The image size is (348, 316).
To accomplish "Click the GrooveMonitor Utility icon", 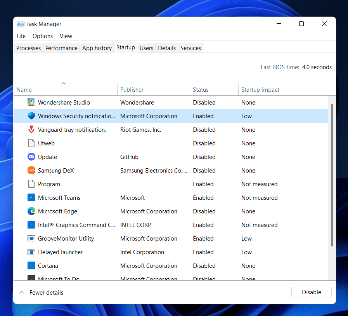I will click(31, 239).
